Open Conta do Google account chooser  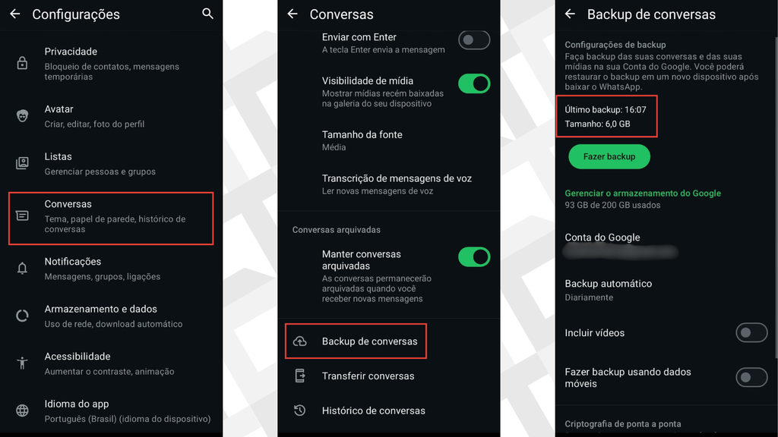664,245
